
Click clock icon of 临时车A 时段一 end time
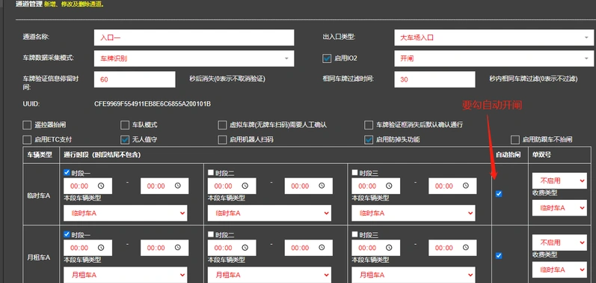tap(178, 186)
